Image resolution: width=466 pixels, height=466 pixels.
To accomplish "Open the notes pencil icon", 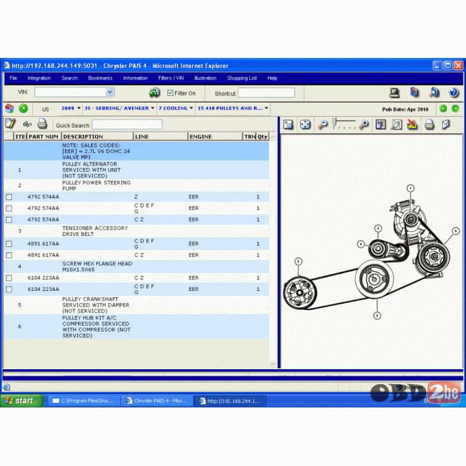I will pos(10,123).
